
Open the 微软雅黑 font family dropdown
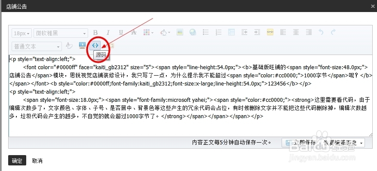pos(61,33)
